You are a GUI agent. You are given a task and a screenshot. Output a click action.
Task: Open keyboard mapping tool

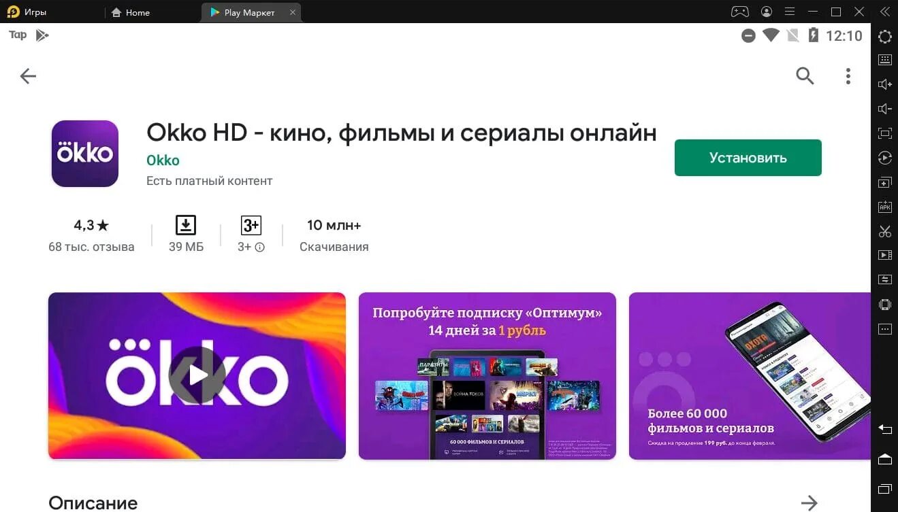point(884,60)
